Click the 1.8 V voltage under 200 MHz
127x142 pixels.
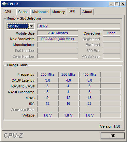48,115
